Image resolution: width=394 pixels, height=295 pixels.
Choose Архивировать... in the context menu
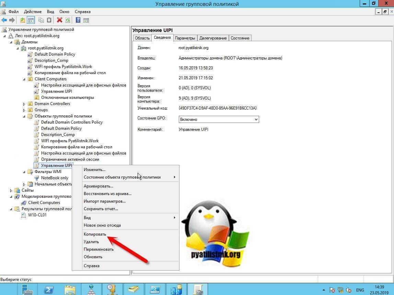point(98,186)
